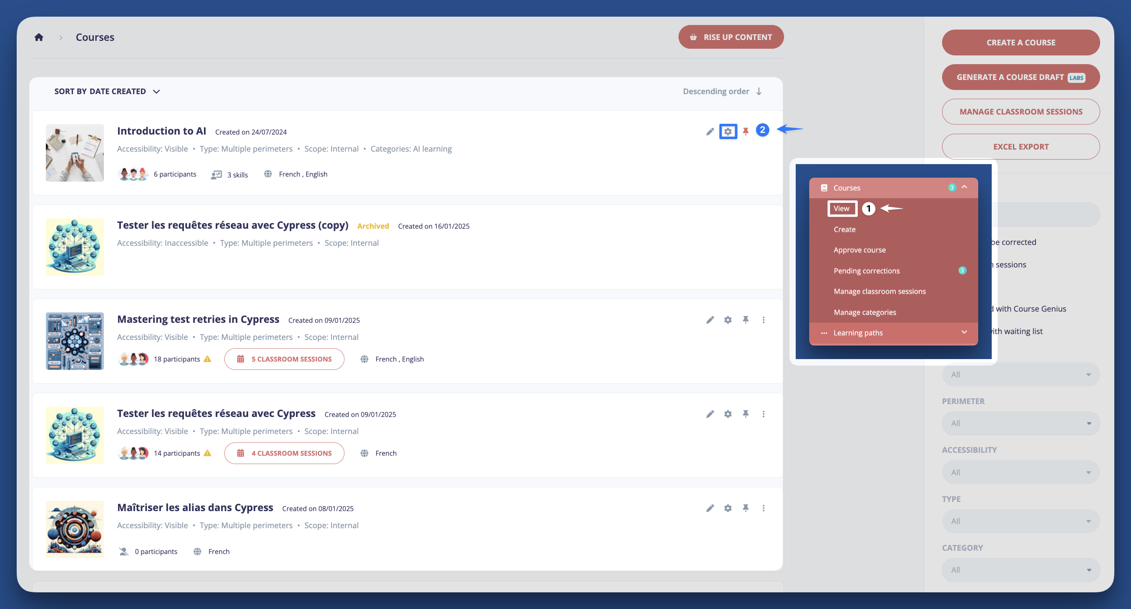
Task: Click the Create a Course button
Action: click(x=1020, y=42)
